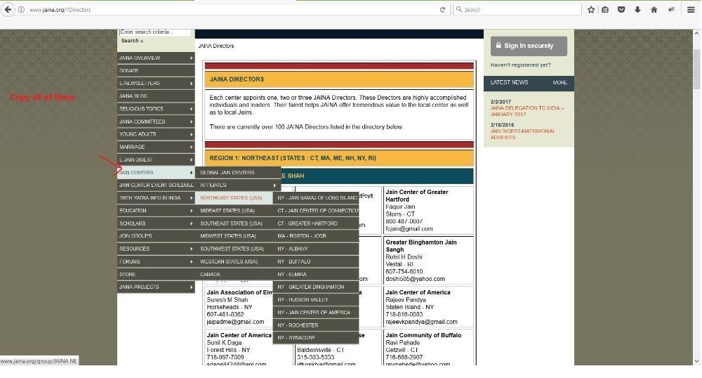Go to the home page icon
The width and height of the screenshot is (702, 378).
(x=654, y=9)
